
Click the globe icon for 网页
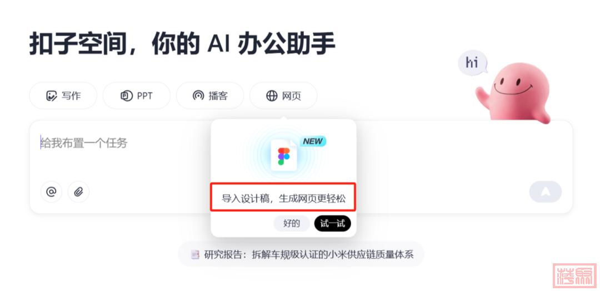point(272,96)
